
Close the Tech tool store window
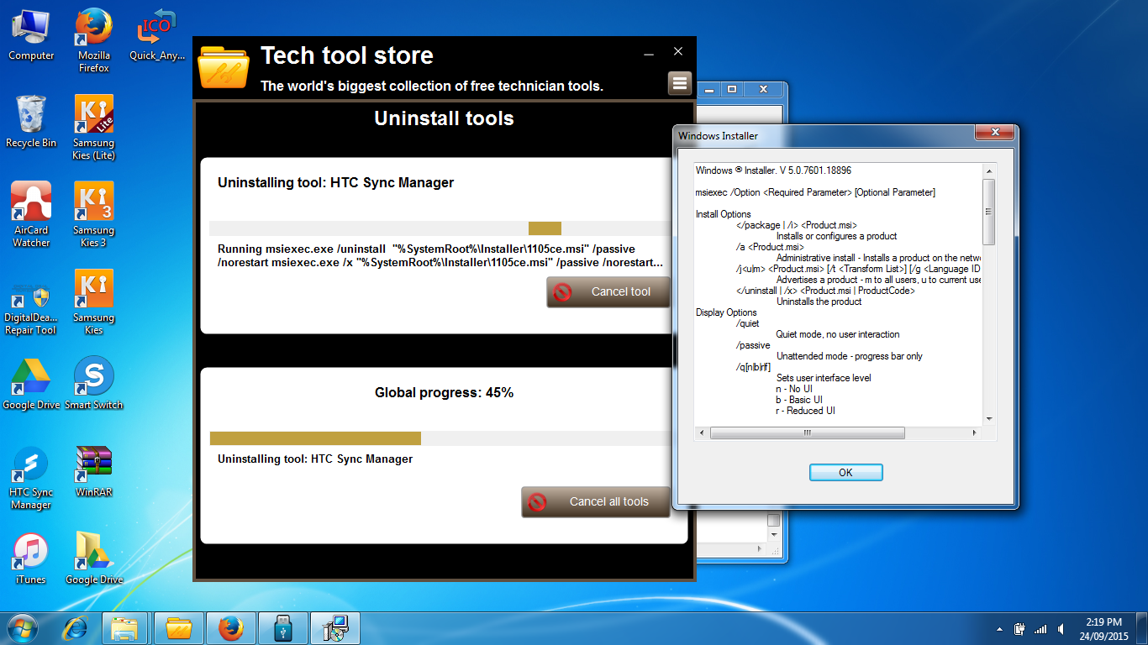point(678,52)
